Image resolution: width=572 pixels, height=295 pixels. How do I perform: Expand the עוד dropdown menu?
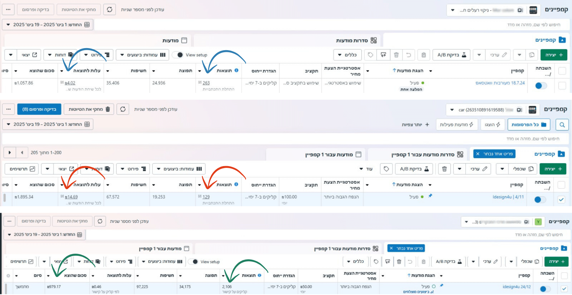click(x=365, y=169)
